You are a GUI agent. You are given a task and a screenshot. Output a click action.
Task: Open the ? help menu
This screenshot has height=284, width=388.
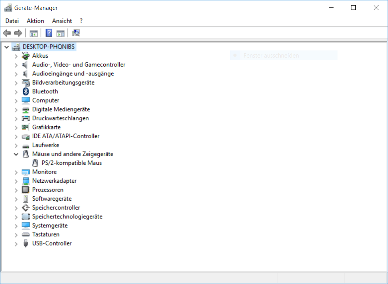[81, 21]
